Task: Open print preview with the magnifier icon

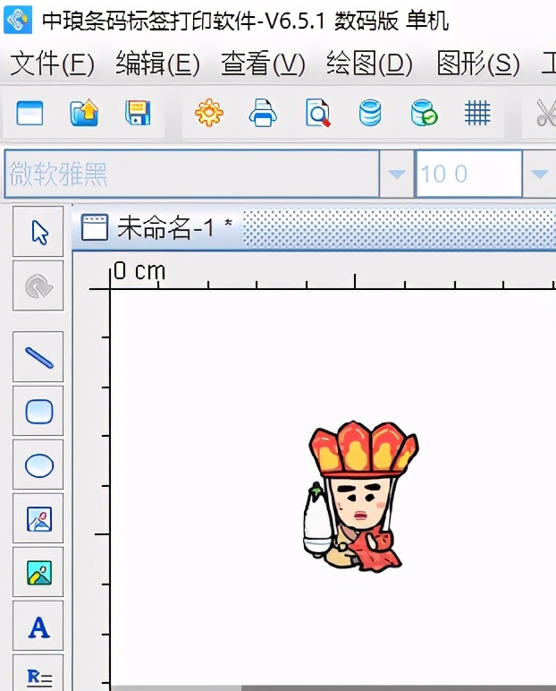Action: (317, 113)
